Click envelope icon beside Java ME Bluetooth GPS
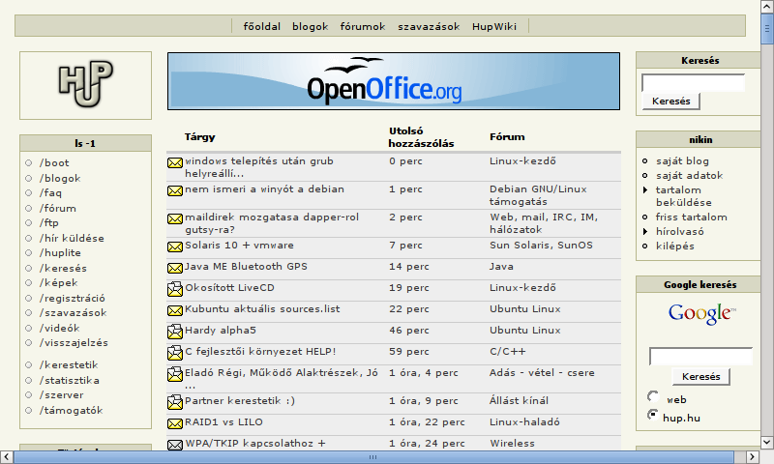774x464 pixels. click(175, 268)
